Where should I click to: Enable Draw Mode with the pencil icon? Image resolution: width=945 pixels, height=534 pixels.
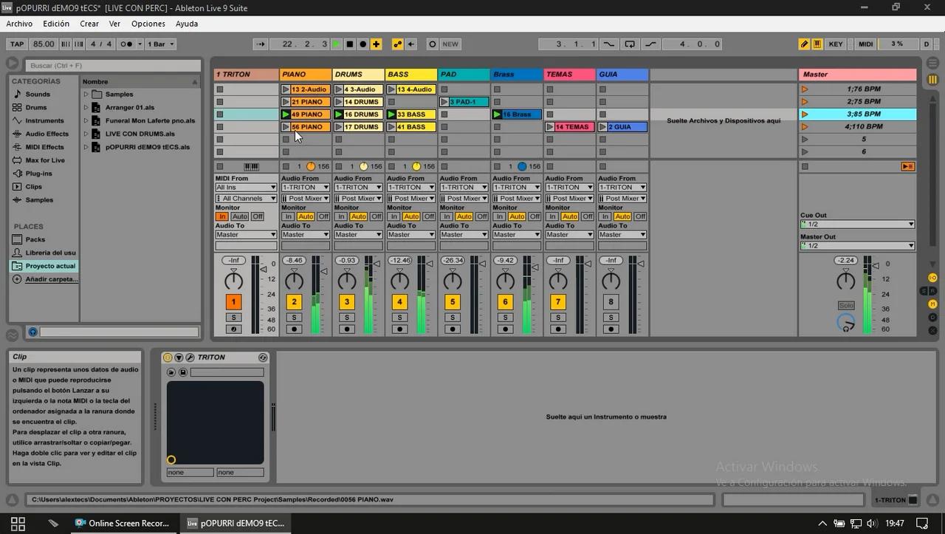[x=804, y=44]
